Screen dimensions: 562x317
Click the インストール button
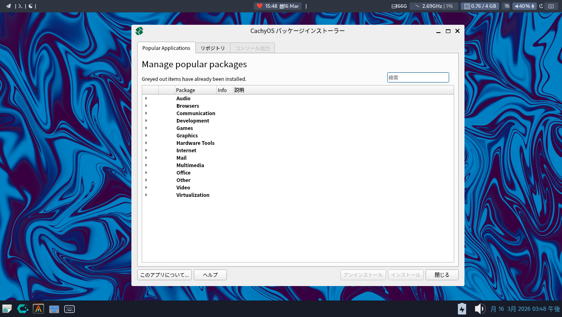(406, 275)
